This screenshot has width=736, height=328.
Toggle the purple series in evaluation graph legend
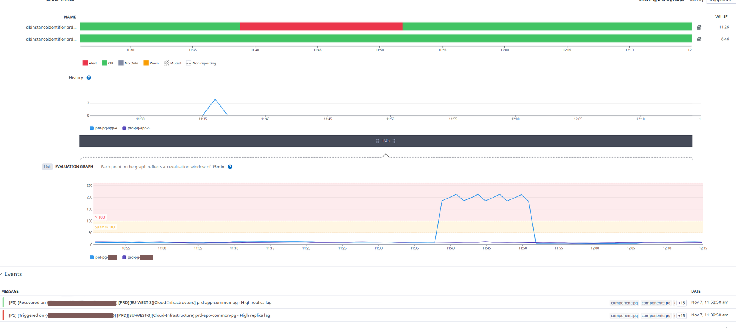click(137, 257)
